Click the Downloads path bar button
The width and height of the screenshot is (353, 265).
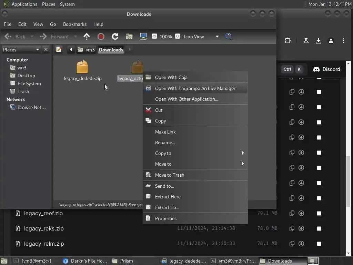(111, 50)
